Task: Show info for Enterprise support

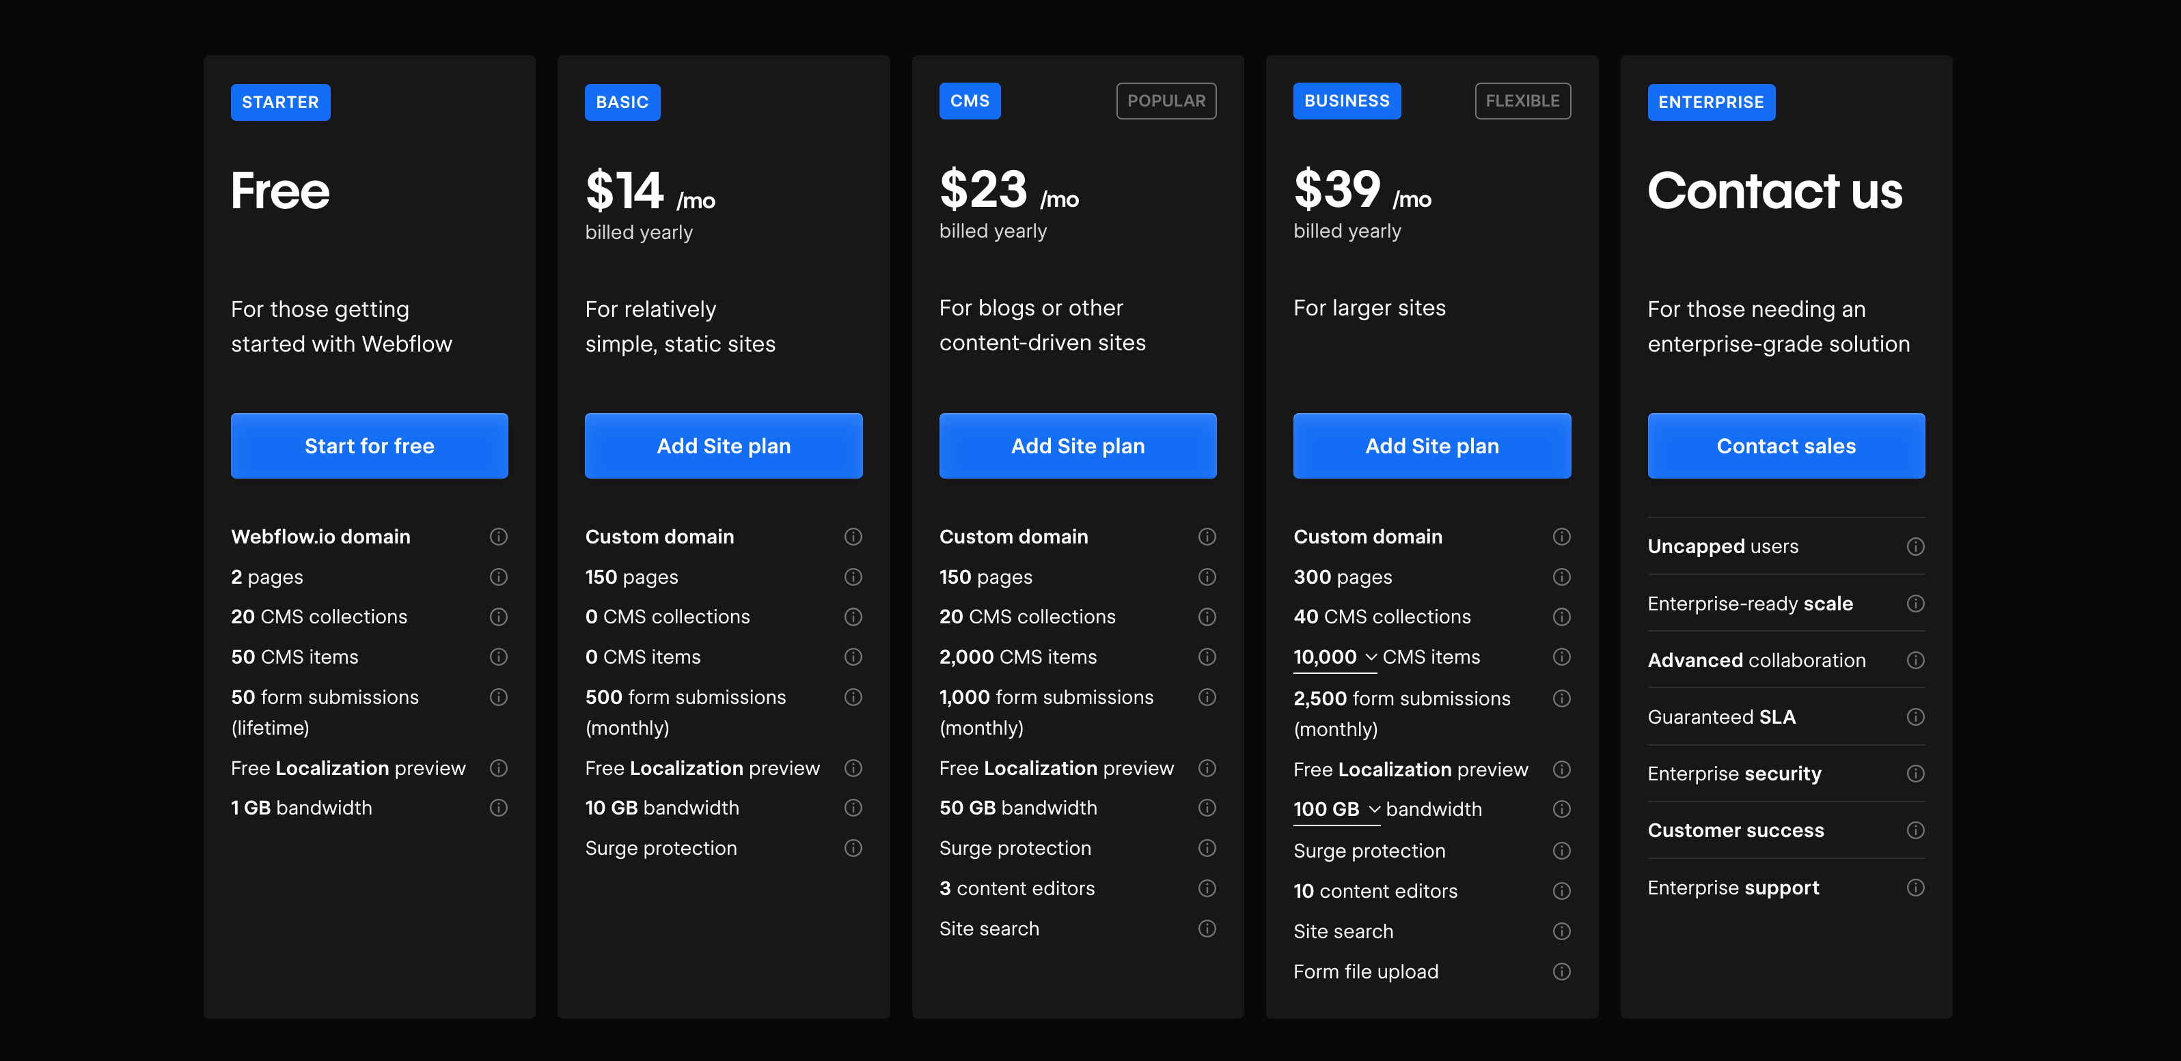Action: click(x=1916, y=888)
